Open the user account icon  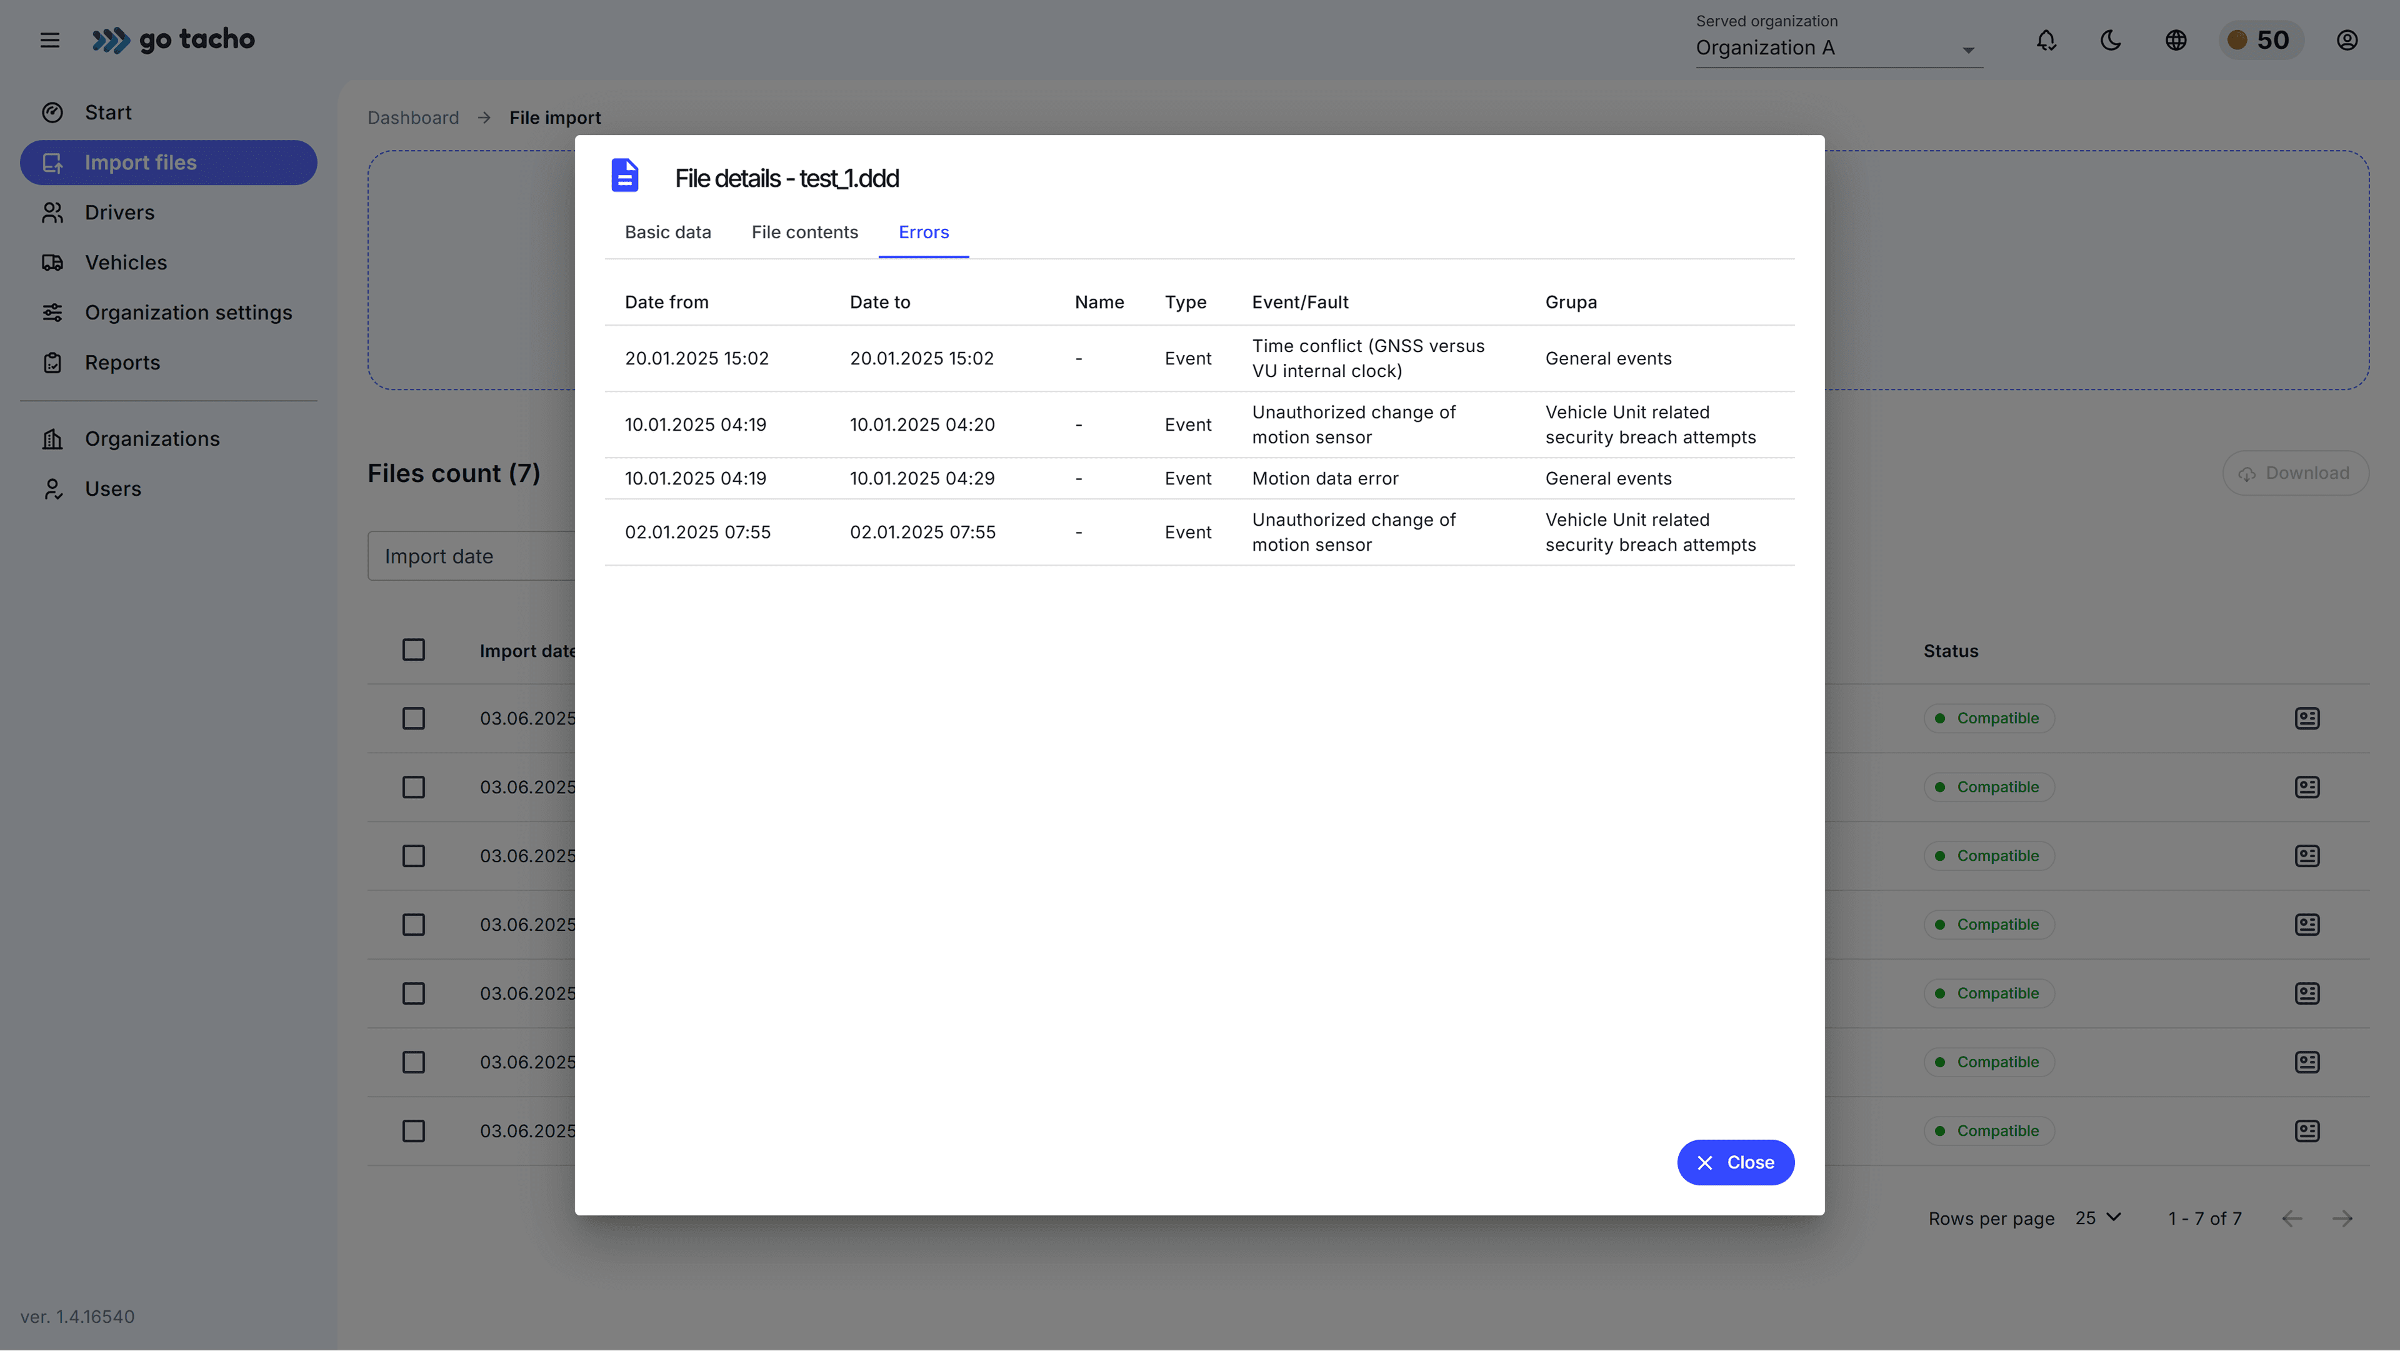[2347, 40]
